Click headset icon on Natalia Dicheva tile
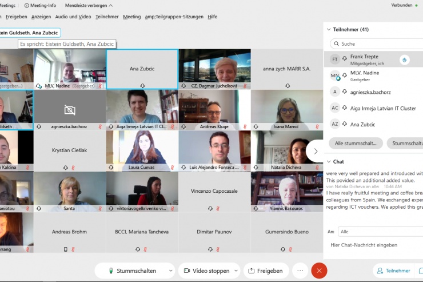 pyautogui.click(x=256, y=168)
